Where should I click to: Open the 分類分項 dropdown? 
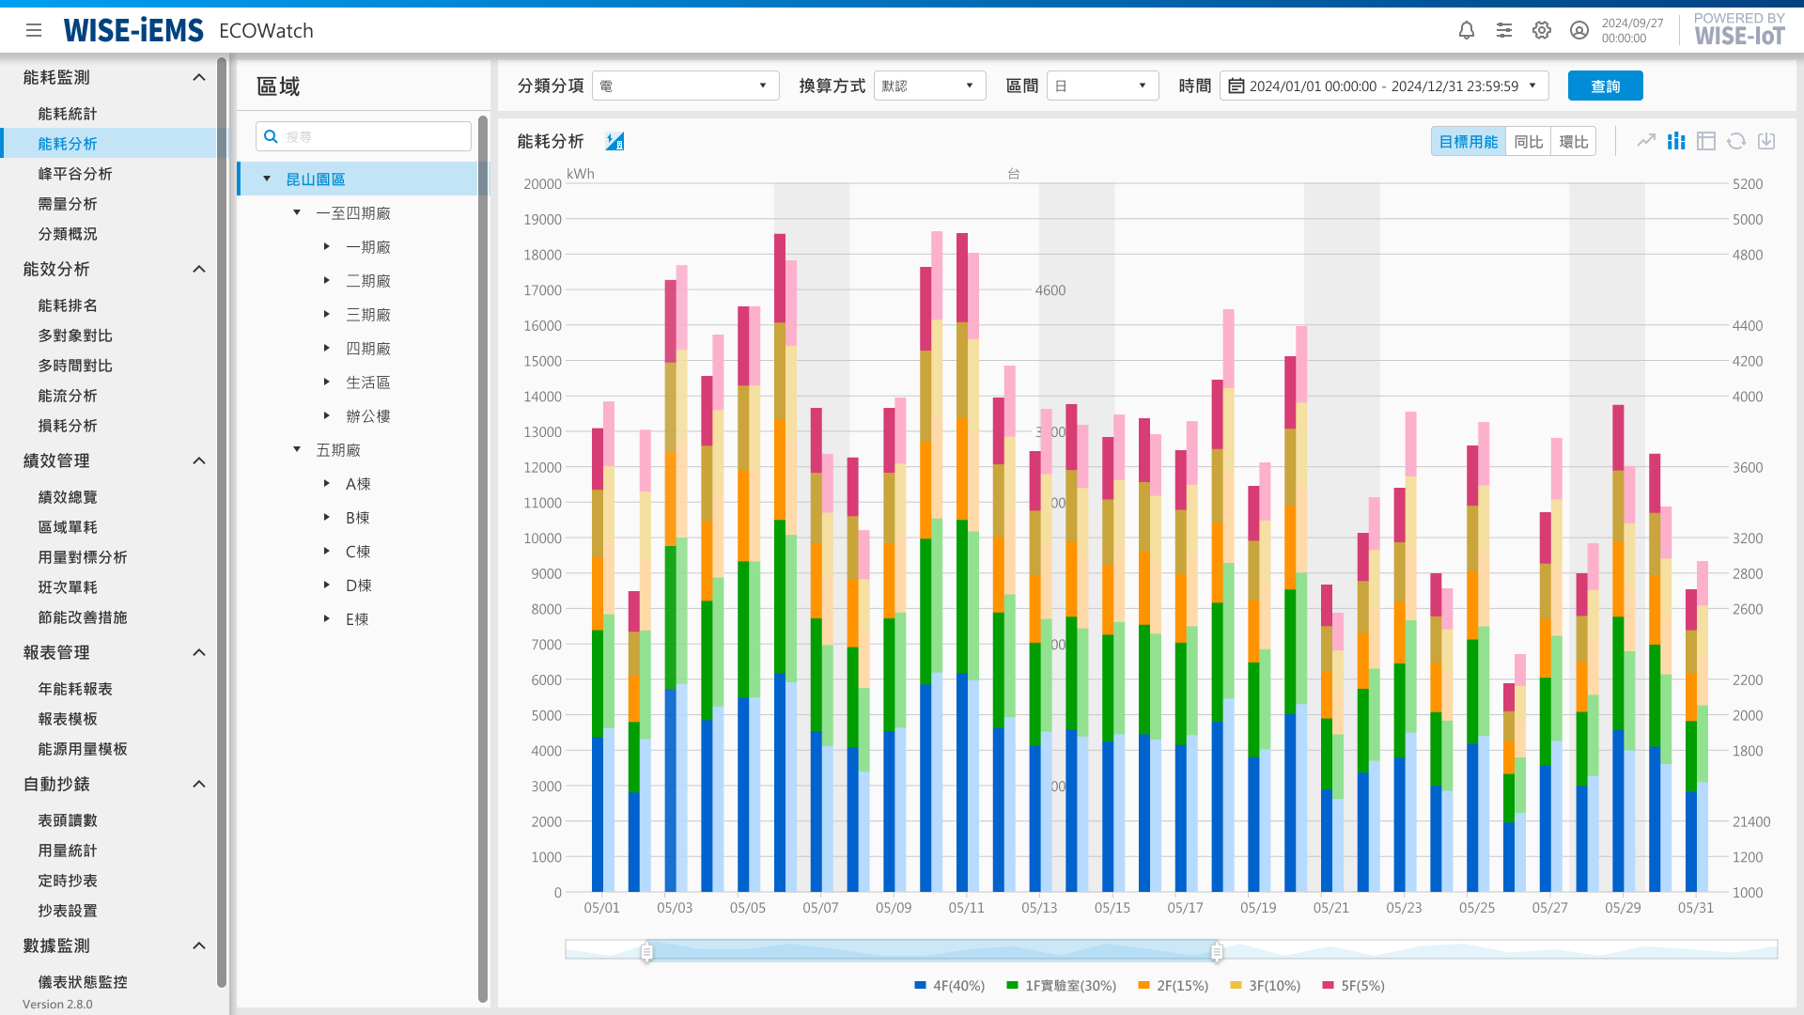tap(686, 86)
